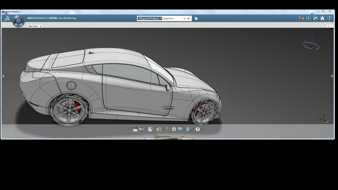Open the Physical Product dropdown
This screenshot has height=190, width=338.
pyautogui.click(x=150, y=18)
